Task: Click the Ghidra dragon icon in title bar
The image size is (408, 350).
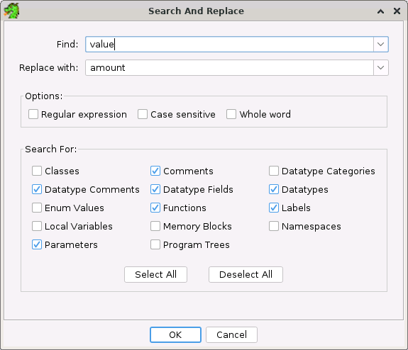Action: 12,11
